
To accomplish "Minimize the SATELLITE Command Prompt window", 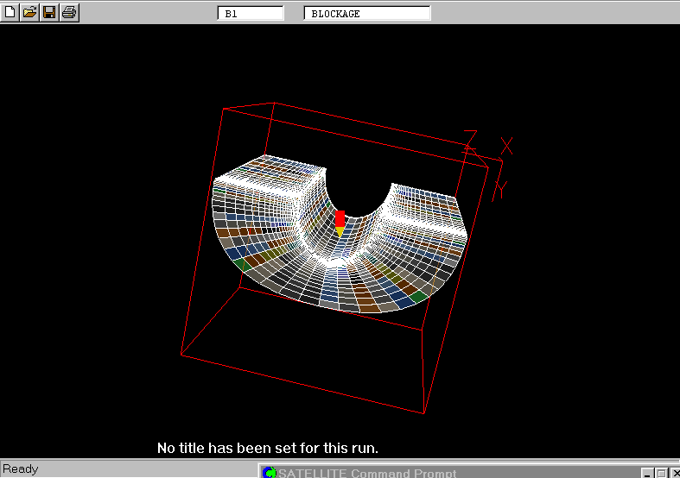I will (647, 473).
